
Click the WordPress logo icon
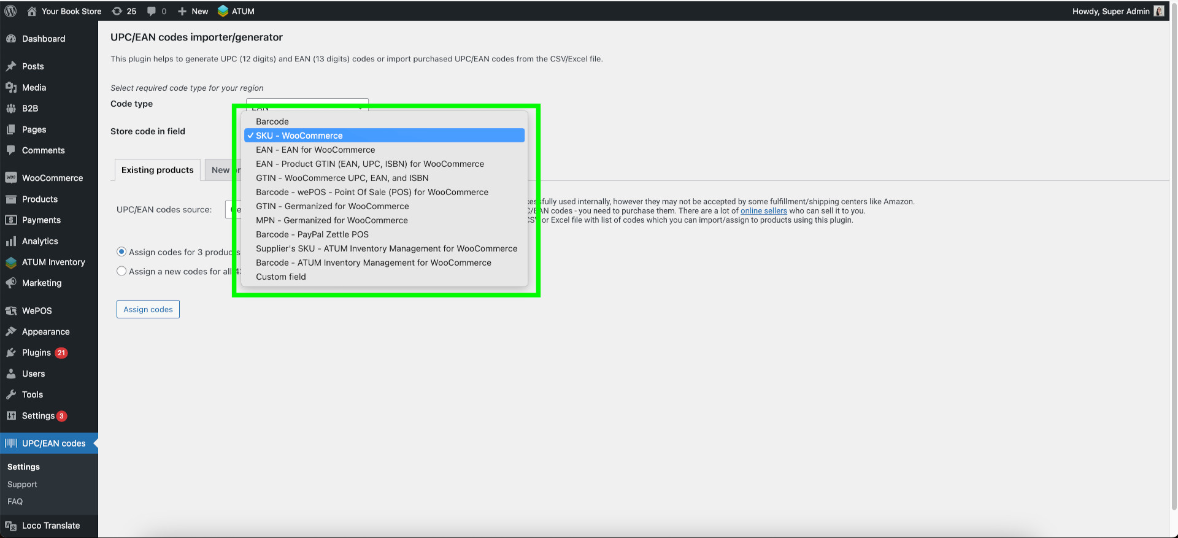coord(10,11)
